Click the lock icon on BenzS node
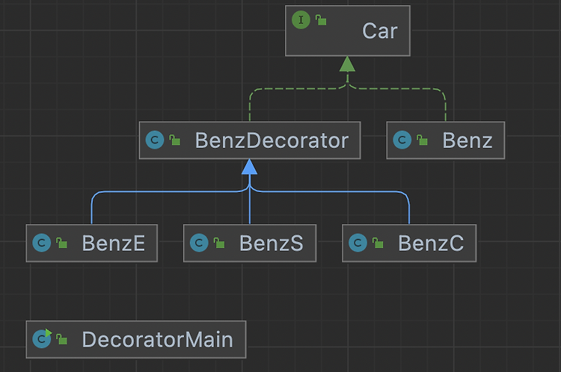 click(219, 243)
